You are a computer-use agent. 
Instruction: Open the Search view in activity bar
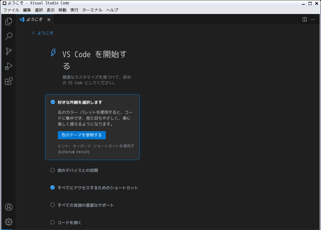(x=9, y=36)
